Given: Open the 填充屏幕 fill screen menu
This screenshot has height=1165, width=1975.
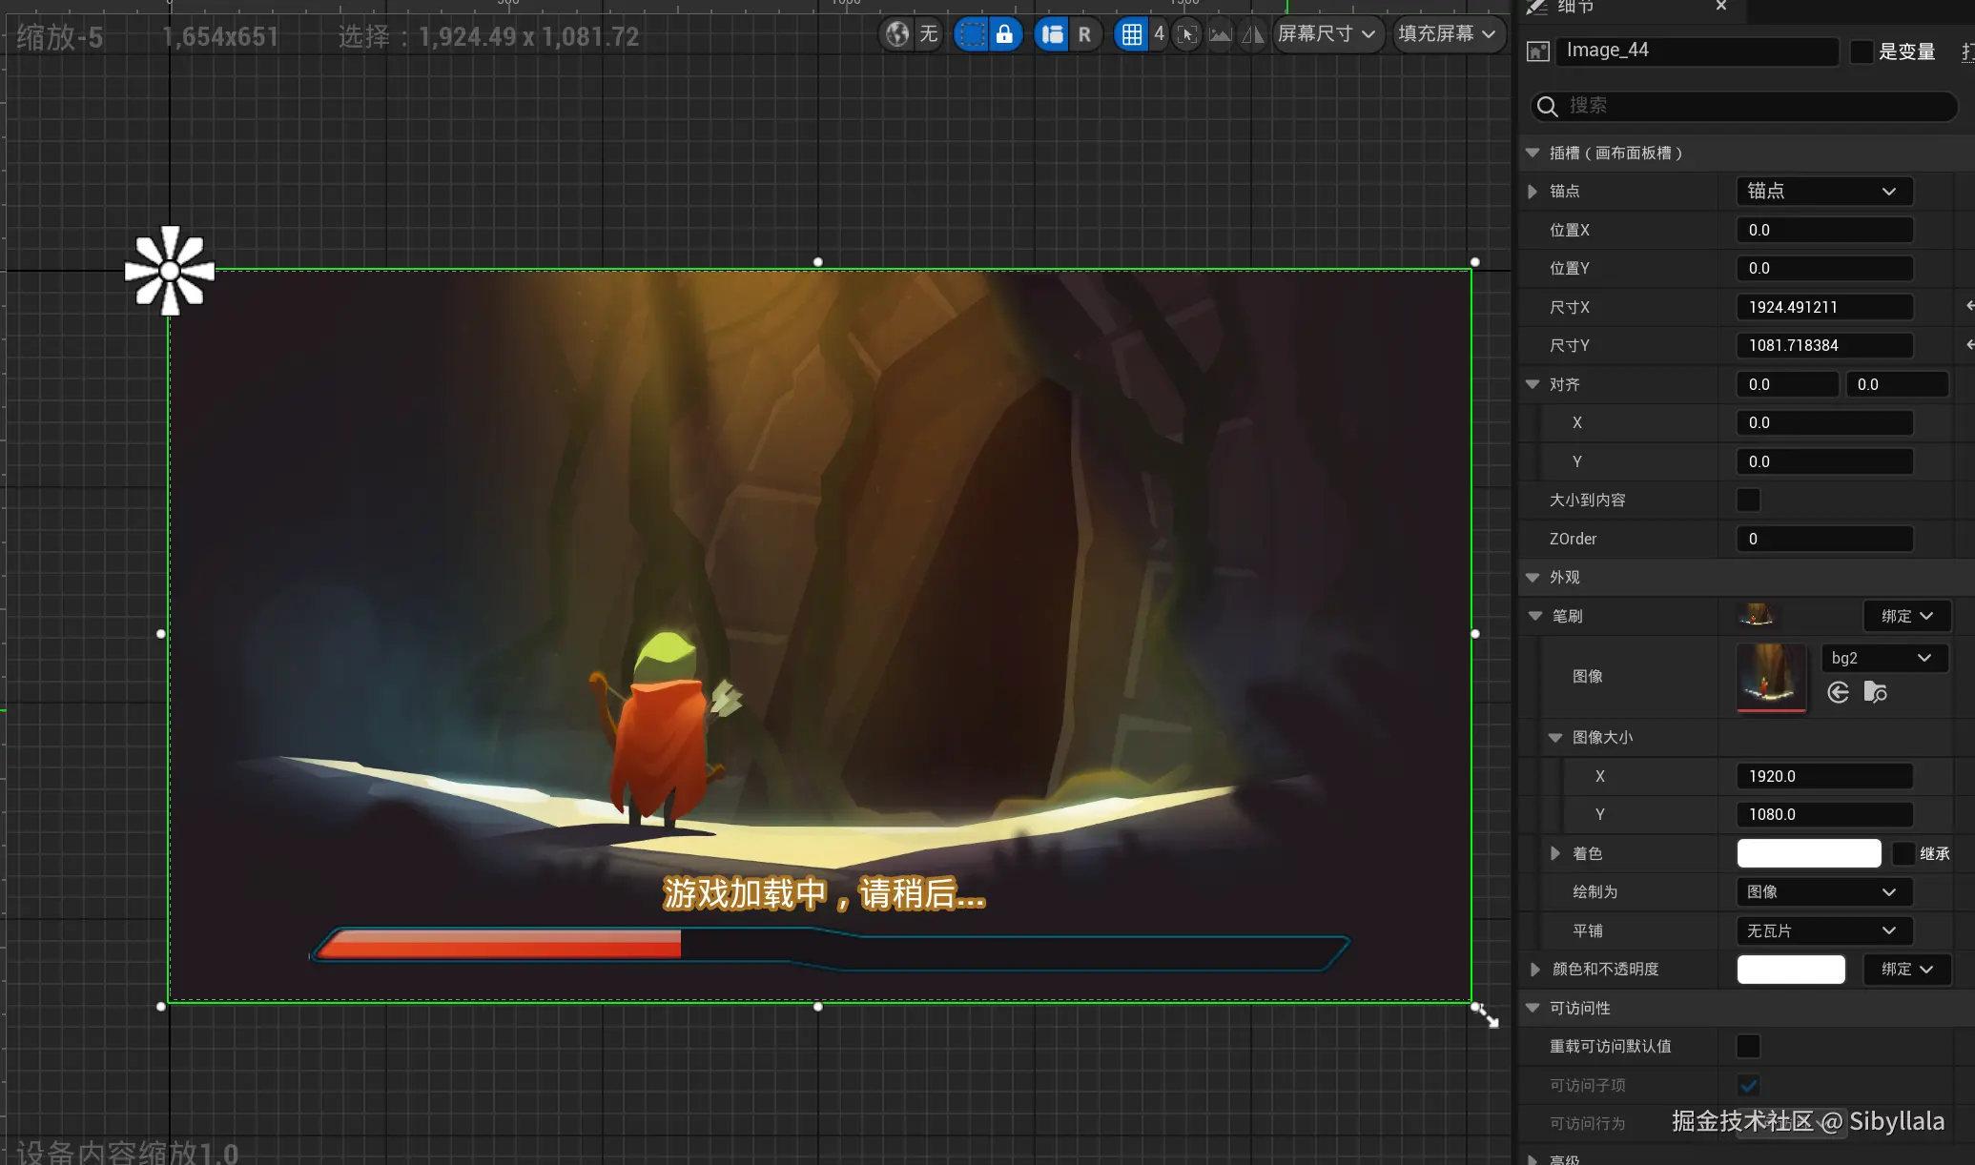Looking at the screenshot, I should 1446,34.
